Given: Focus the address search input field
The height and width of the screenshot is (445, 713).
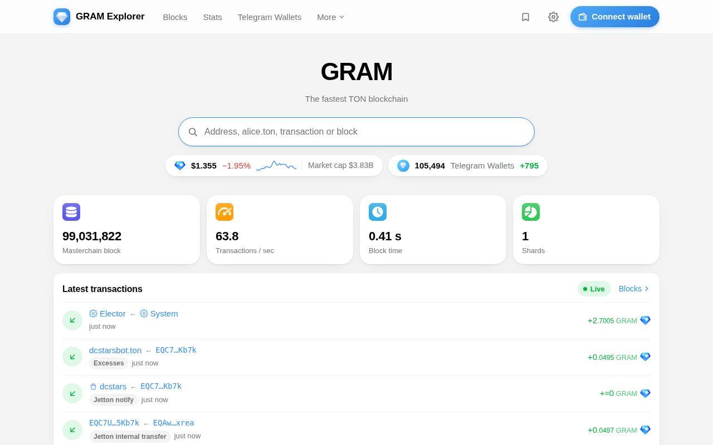Looking at the screenshot, I should 356,132.
